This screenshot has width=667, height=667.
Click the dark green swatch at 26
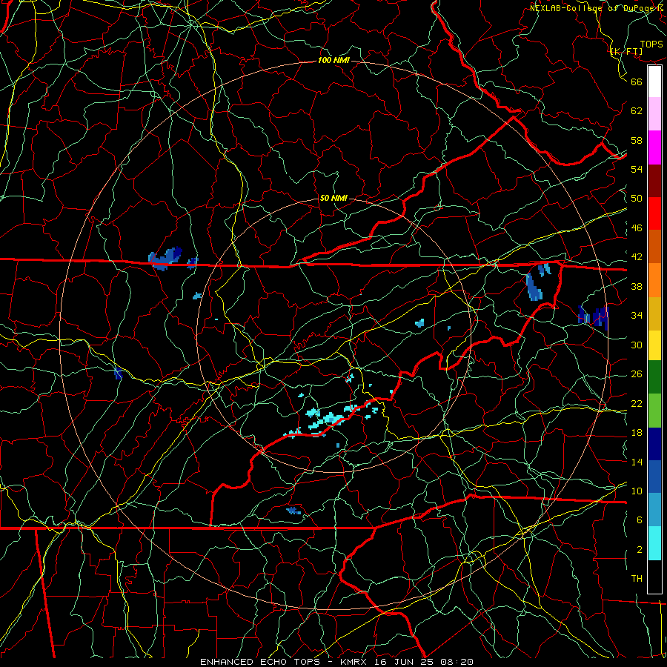654,377
